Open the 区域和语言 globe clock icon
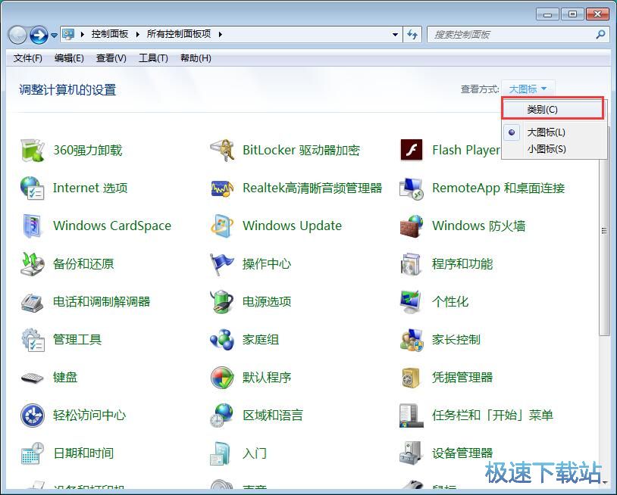Screen dimensions: 617x495 tap(222, 416)
